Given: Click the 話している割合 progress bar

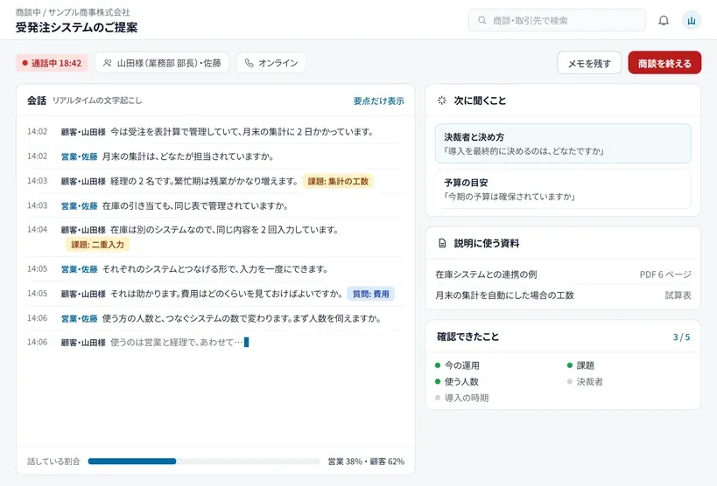Looking at the screenshot, I should pyautogui.click(x=203, y=462).
